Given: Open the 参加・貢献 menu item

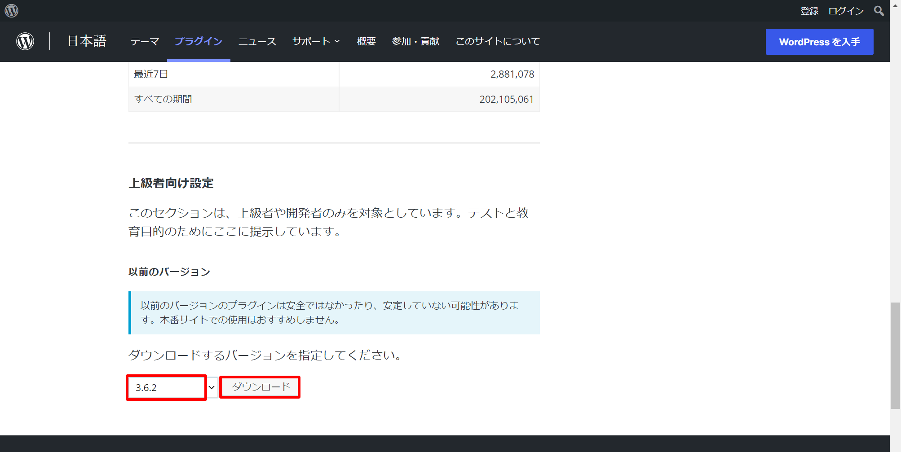Looking at the screenshot, I should click(416, 41).
